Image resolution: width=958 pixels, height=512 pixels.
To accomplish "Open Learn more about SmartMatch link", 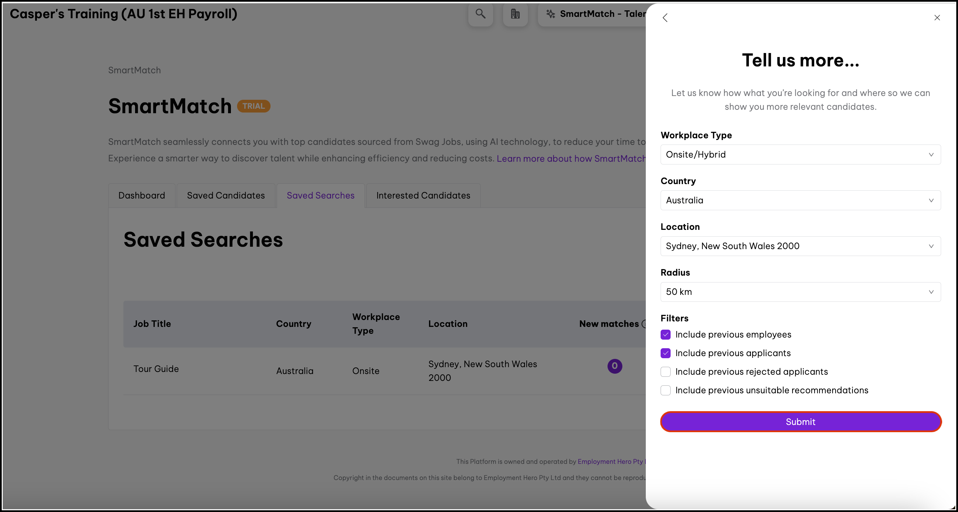I will 571,159.
